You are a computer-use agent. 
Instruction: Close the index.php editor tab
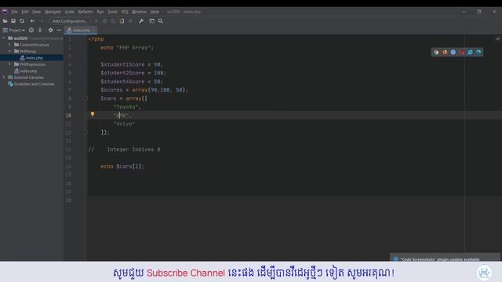click(94, 30)
